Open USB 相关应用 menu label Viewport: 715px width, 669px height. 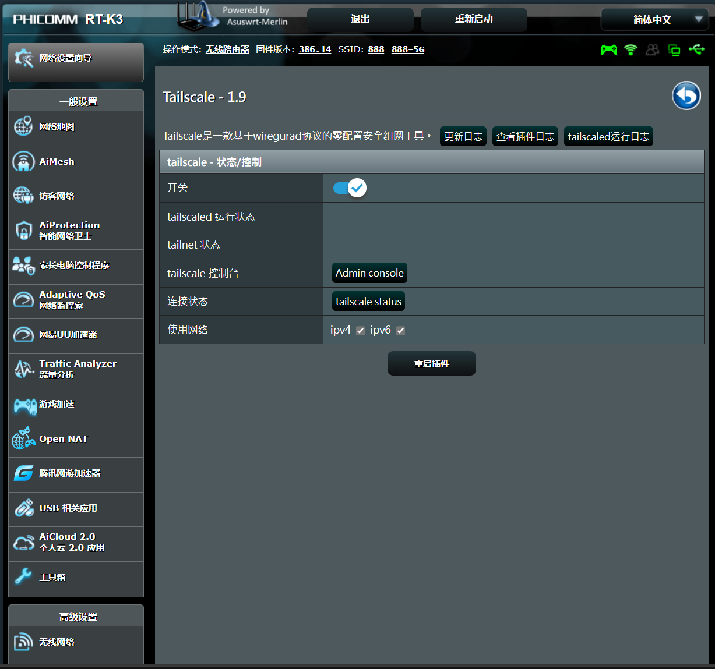pos(68,508)
